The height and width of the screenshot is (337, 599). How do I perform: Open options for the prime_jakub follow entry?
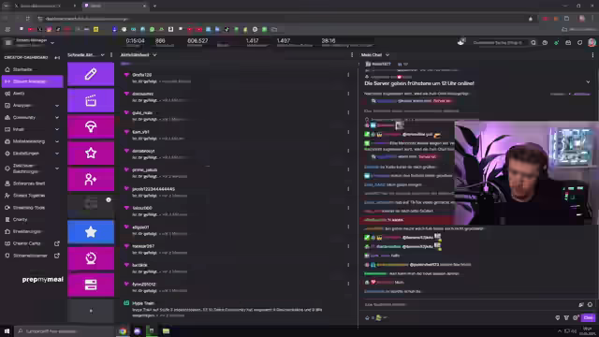coord(348,169)
